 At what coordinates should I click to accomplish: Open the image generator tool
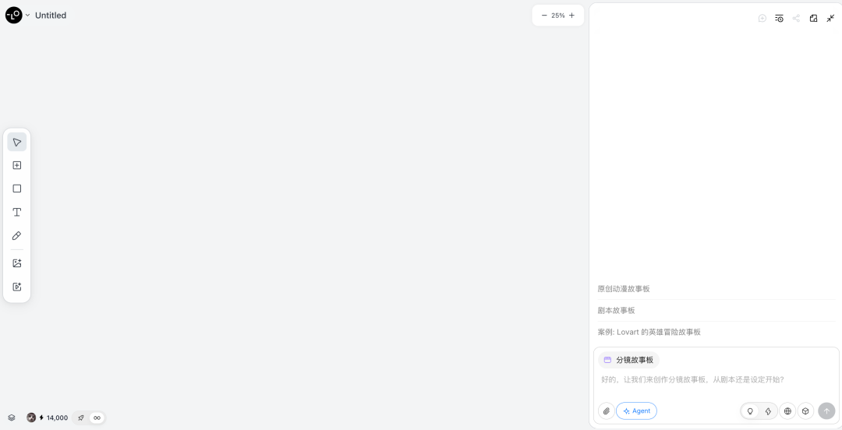click(17, 263)
